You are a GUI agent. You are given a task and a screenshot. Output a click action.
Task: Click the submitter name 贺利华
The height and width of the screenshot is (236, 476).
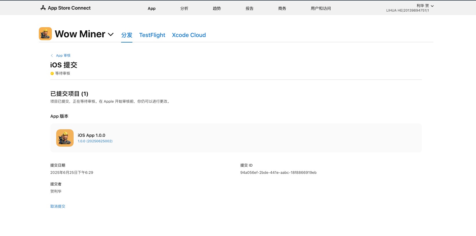pos(56,191)
